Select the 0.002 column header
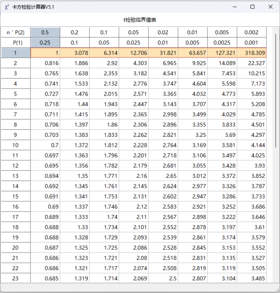Viewport: 280px width, 293px height. click(x=252, y=32)
